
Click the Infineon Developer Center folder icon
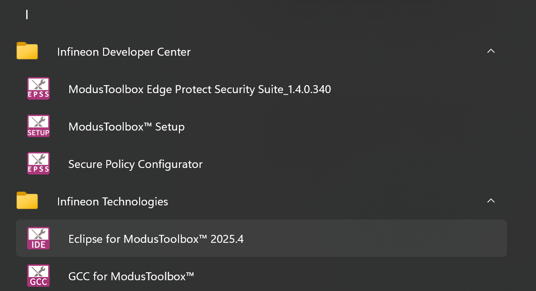tap(27, 51)
